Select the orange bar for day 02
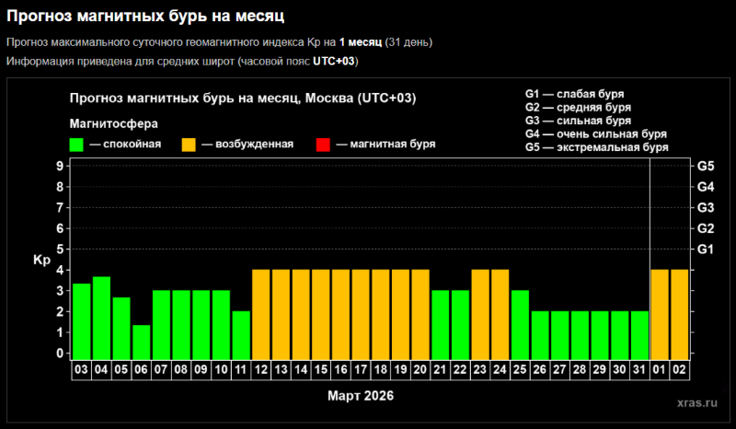The width and height of the screenshot is (736, 429). pyautogui.click(x=680, y=314)
